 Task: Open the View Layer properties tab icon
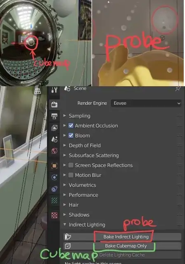coord(54,127)
